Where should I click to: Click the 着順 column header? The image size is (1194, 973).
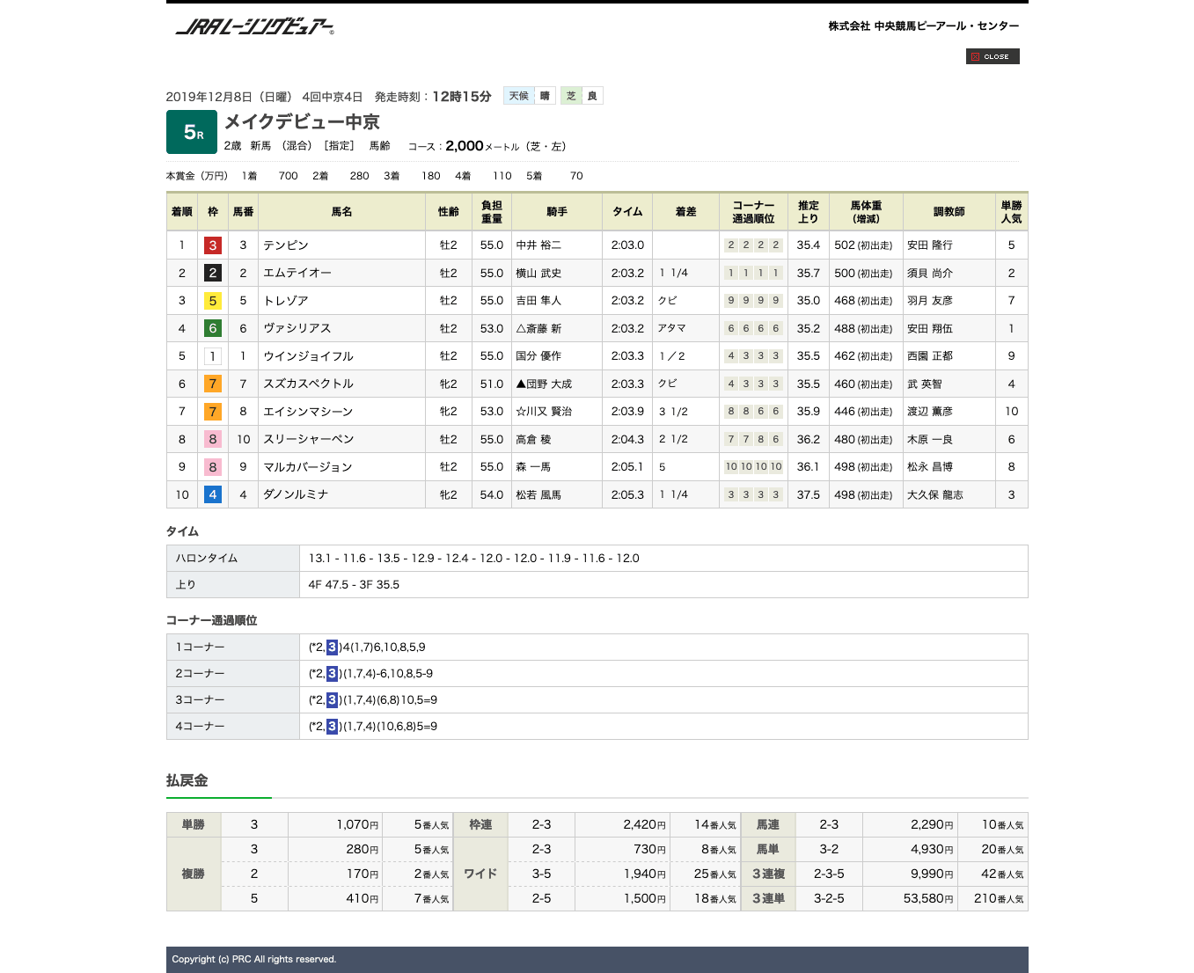[x=182, y=212]
